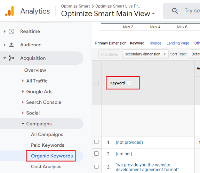Open the Acquisition Overview report
This screenshot has width=200, height=173.
tap(35, 70)
